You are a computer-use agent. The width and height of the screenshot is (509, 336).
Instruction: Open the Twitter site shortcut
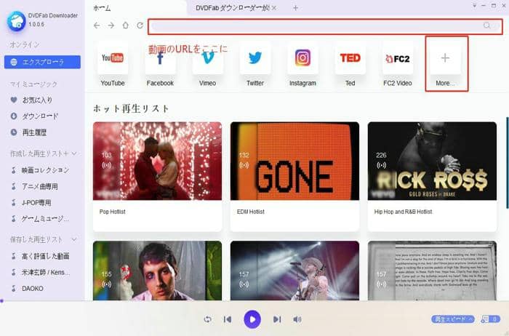coord(255,58)
